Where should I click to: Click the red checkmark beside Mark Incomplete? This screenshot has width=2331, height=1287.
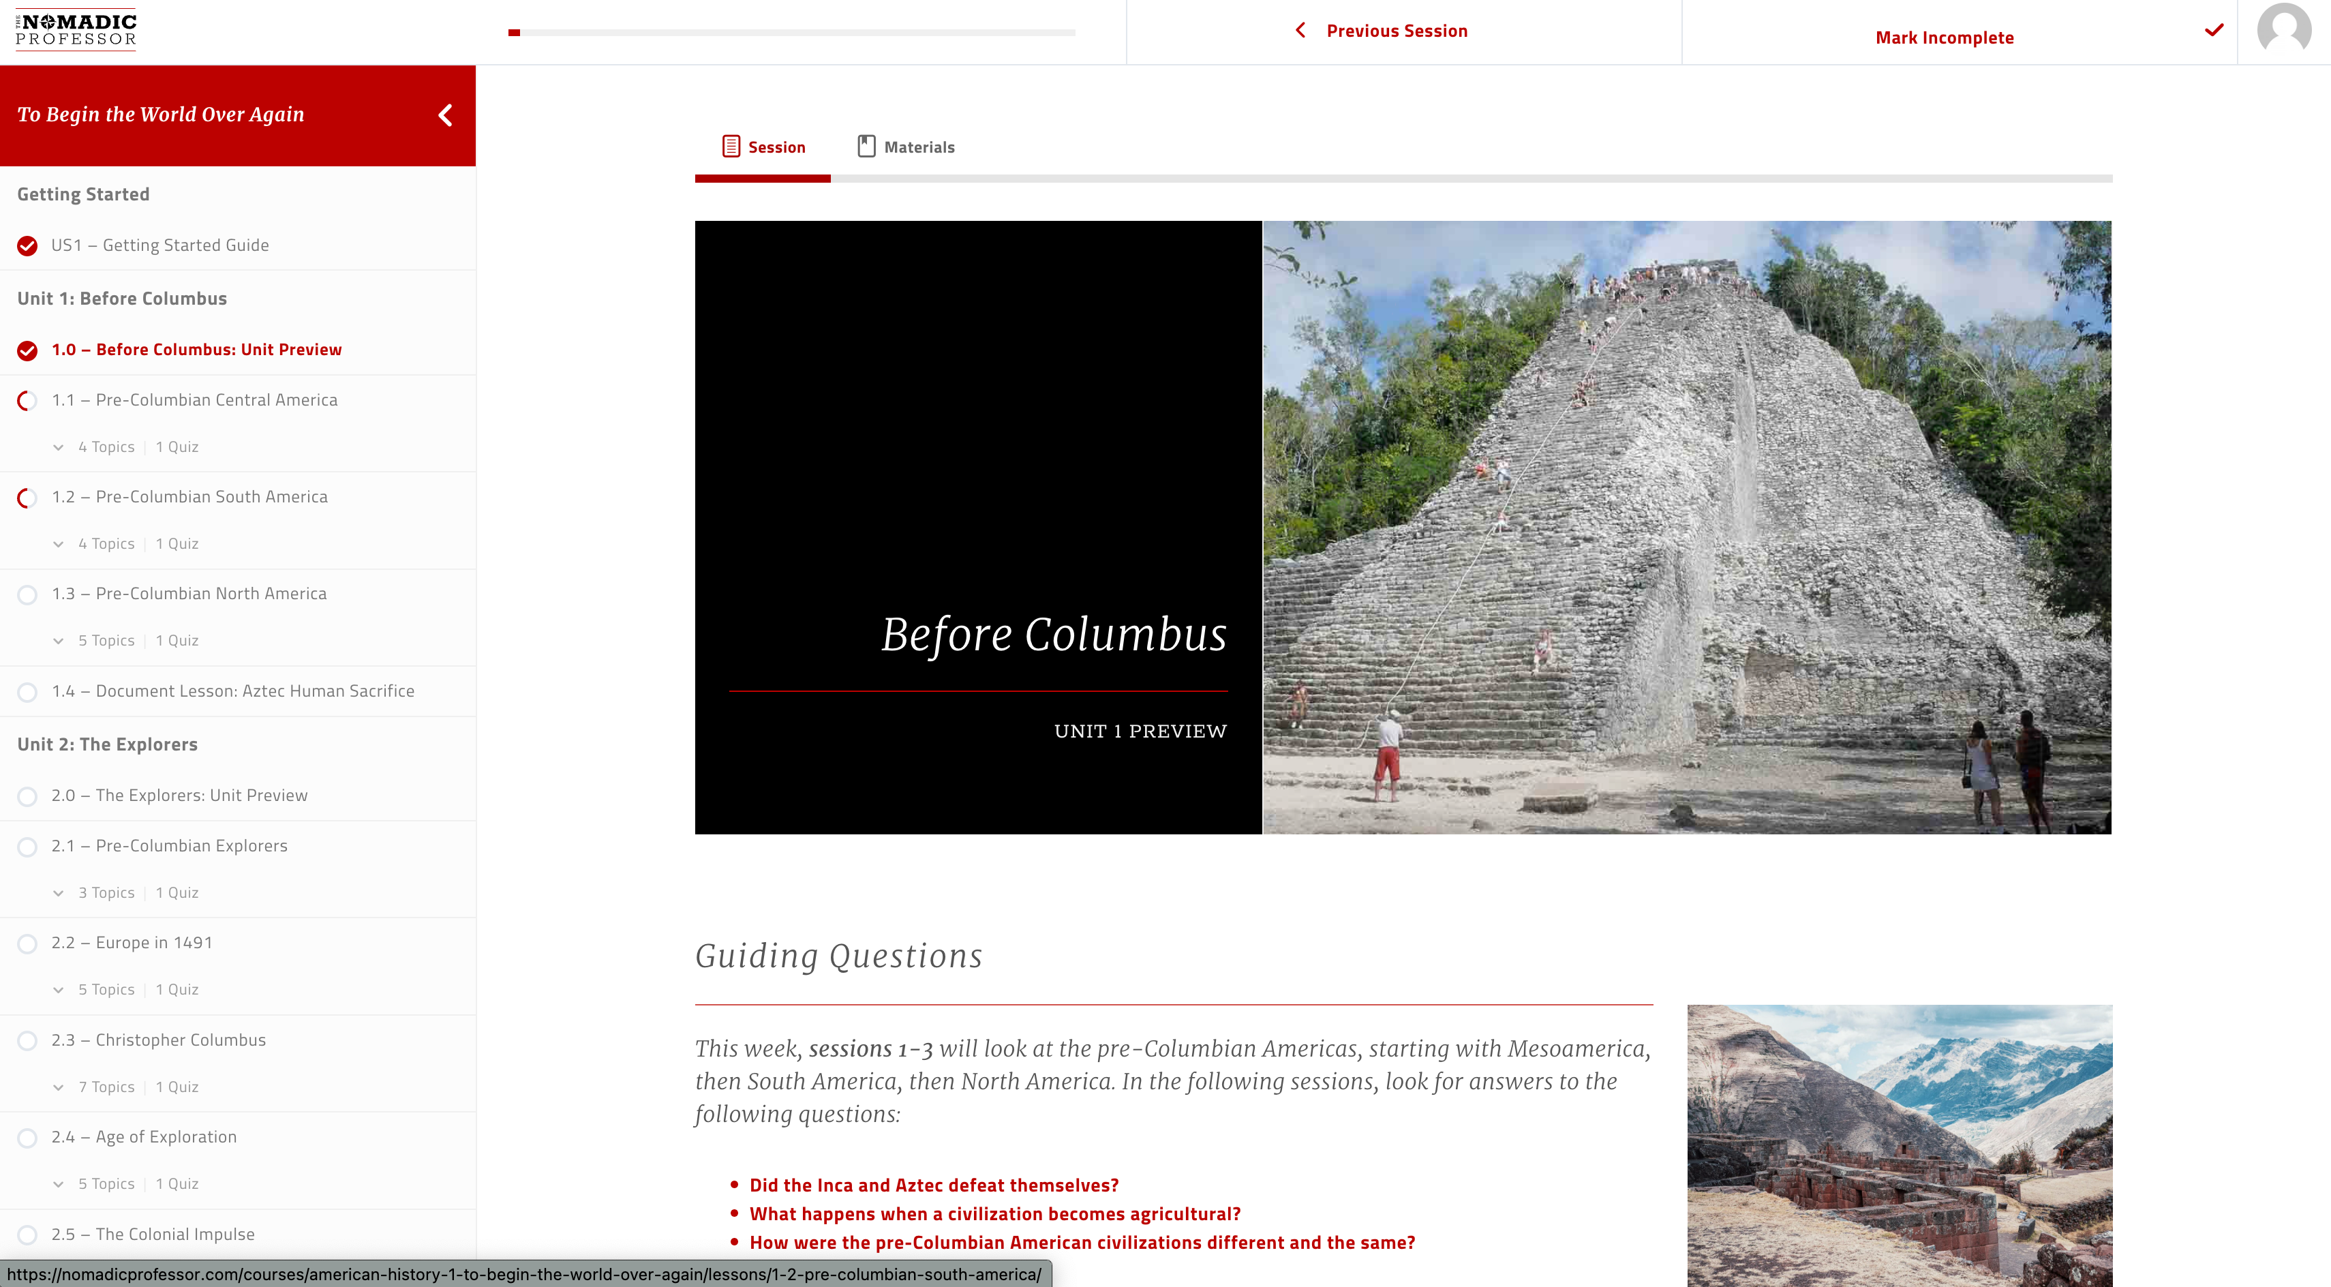2213,30
